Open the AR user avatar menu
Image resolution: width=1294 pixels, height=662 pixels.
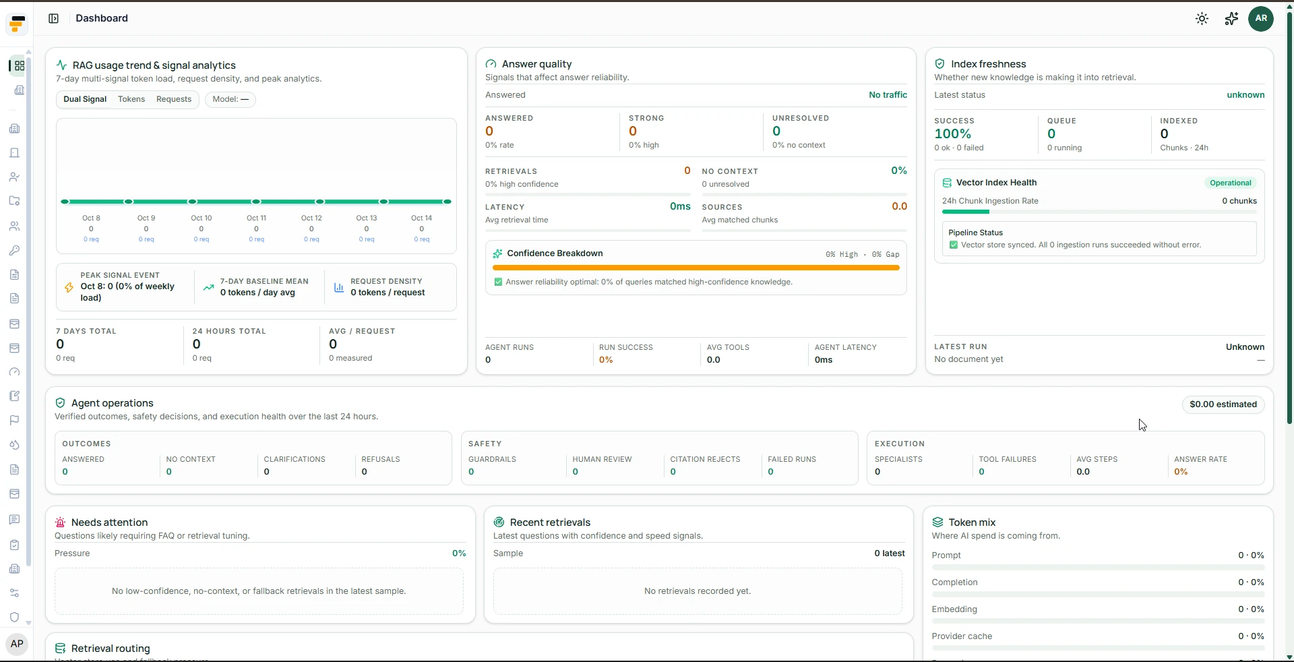(x=1261, y=19)
